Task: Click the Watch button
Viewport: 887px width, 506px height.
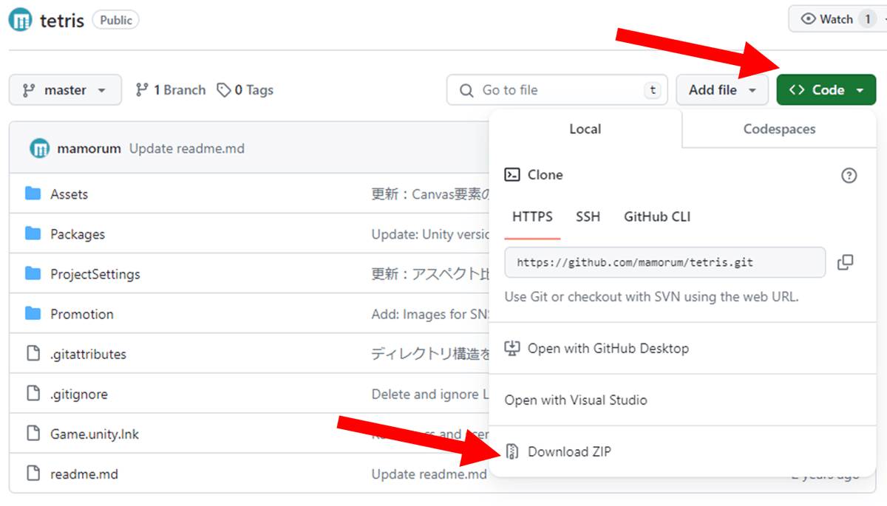Action: (x=836, y=19)
